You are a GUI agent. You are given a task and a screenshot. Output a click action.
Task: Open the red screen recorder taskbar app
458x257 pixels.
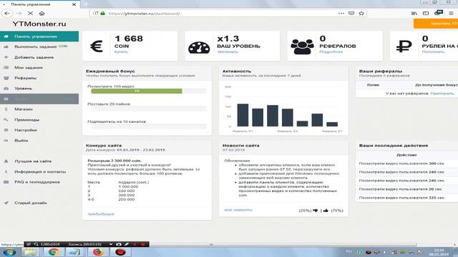[x=120, y=252]
